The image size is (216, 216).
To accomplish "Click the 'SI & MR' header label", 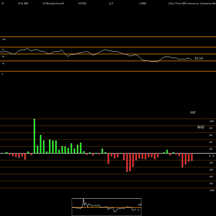I will [23, 3].
